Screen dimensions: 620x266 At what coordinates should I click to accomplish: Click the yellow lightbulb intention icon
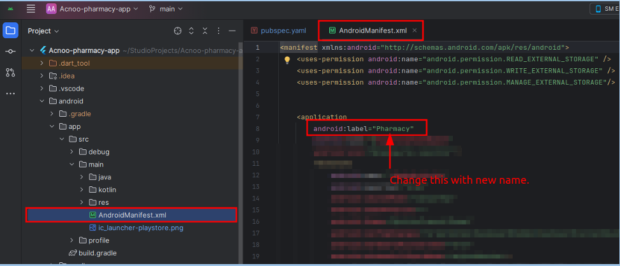[287, 59]
